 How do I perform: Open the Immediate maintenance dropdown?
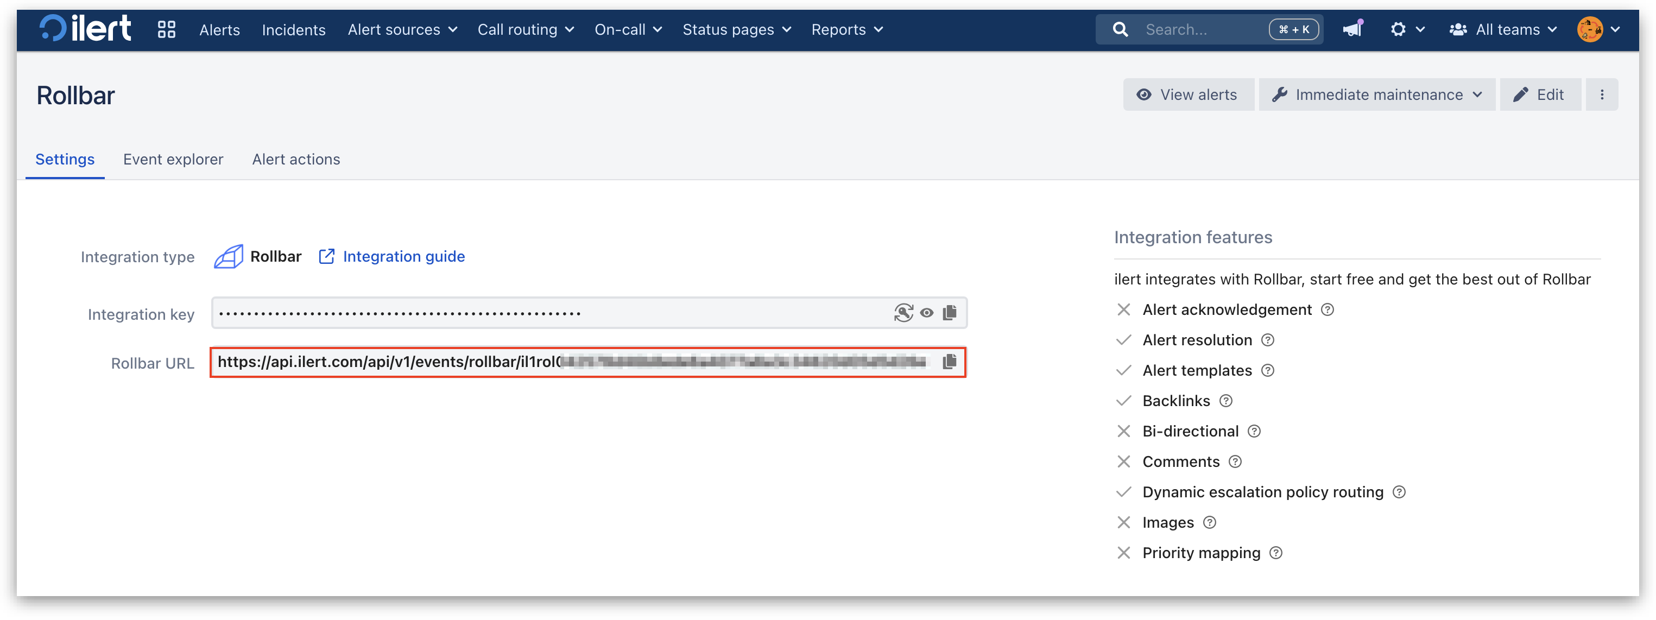point(1377,95)
